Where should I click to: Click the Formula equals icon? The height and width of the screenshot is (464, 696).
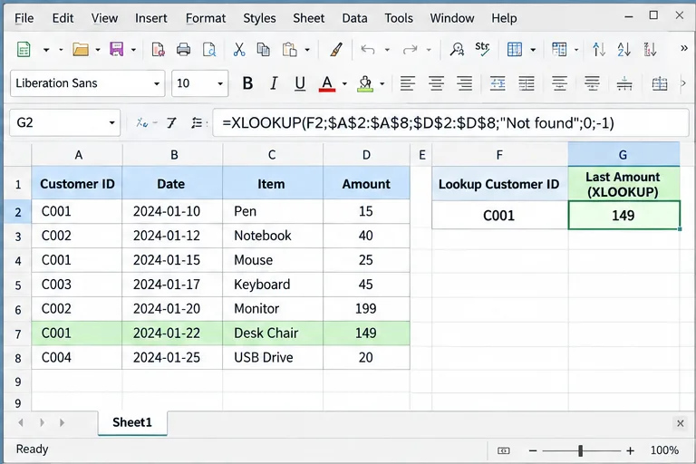click(197, 122)
